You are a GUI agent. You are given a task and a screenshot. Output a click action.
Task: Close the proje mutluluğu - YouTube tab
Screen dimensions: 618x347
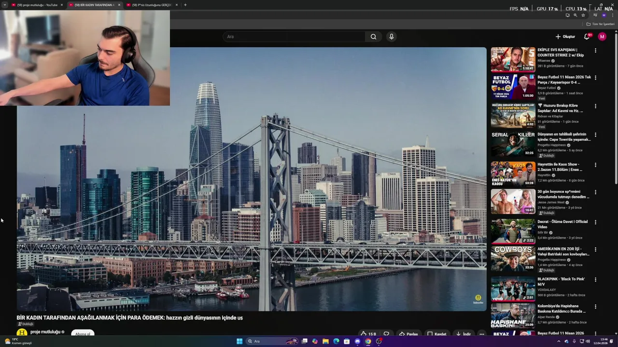click(x=61, y=5)
